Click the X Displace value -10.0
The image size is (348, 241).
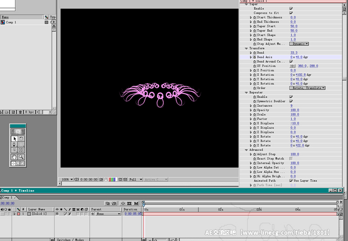click(x=295, y=123)
